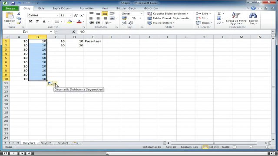
Task: Open the font color dropdown arrow
Action: 83,21
